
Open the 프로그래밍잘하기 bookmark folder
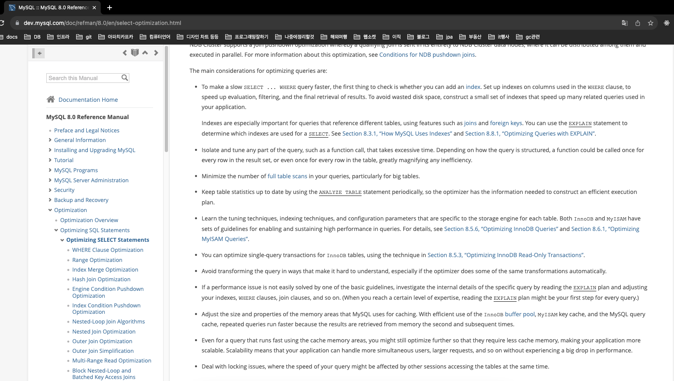coord(247,37)
